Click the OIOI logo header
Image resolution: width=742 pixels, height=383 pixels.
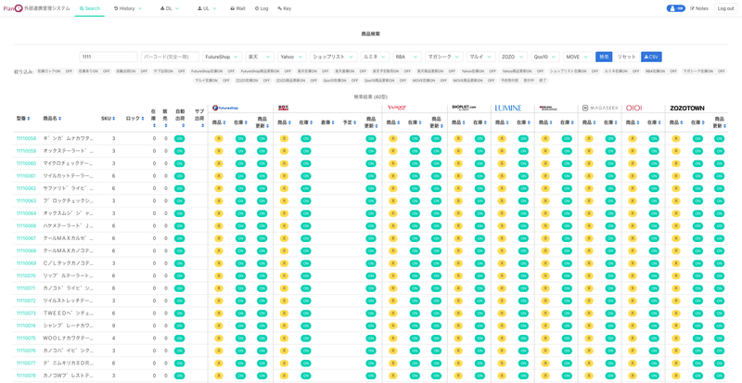pyautogui.click(x=634, y=108)
